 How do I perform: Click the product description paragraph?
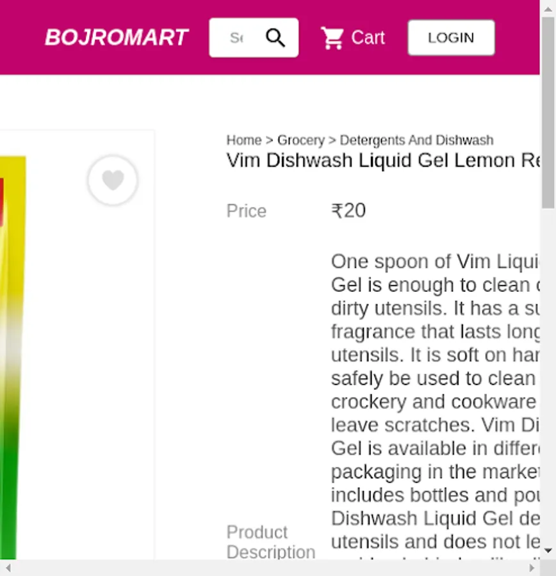click(x=436, y=405)
